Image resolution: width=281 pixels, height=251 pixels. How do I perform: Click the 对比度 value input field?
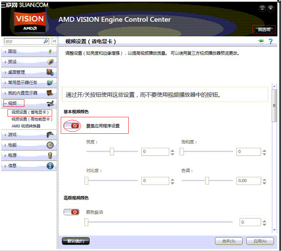pos(155,181)
